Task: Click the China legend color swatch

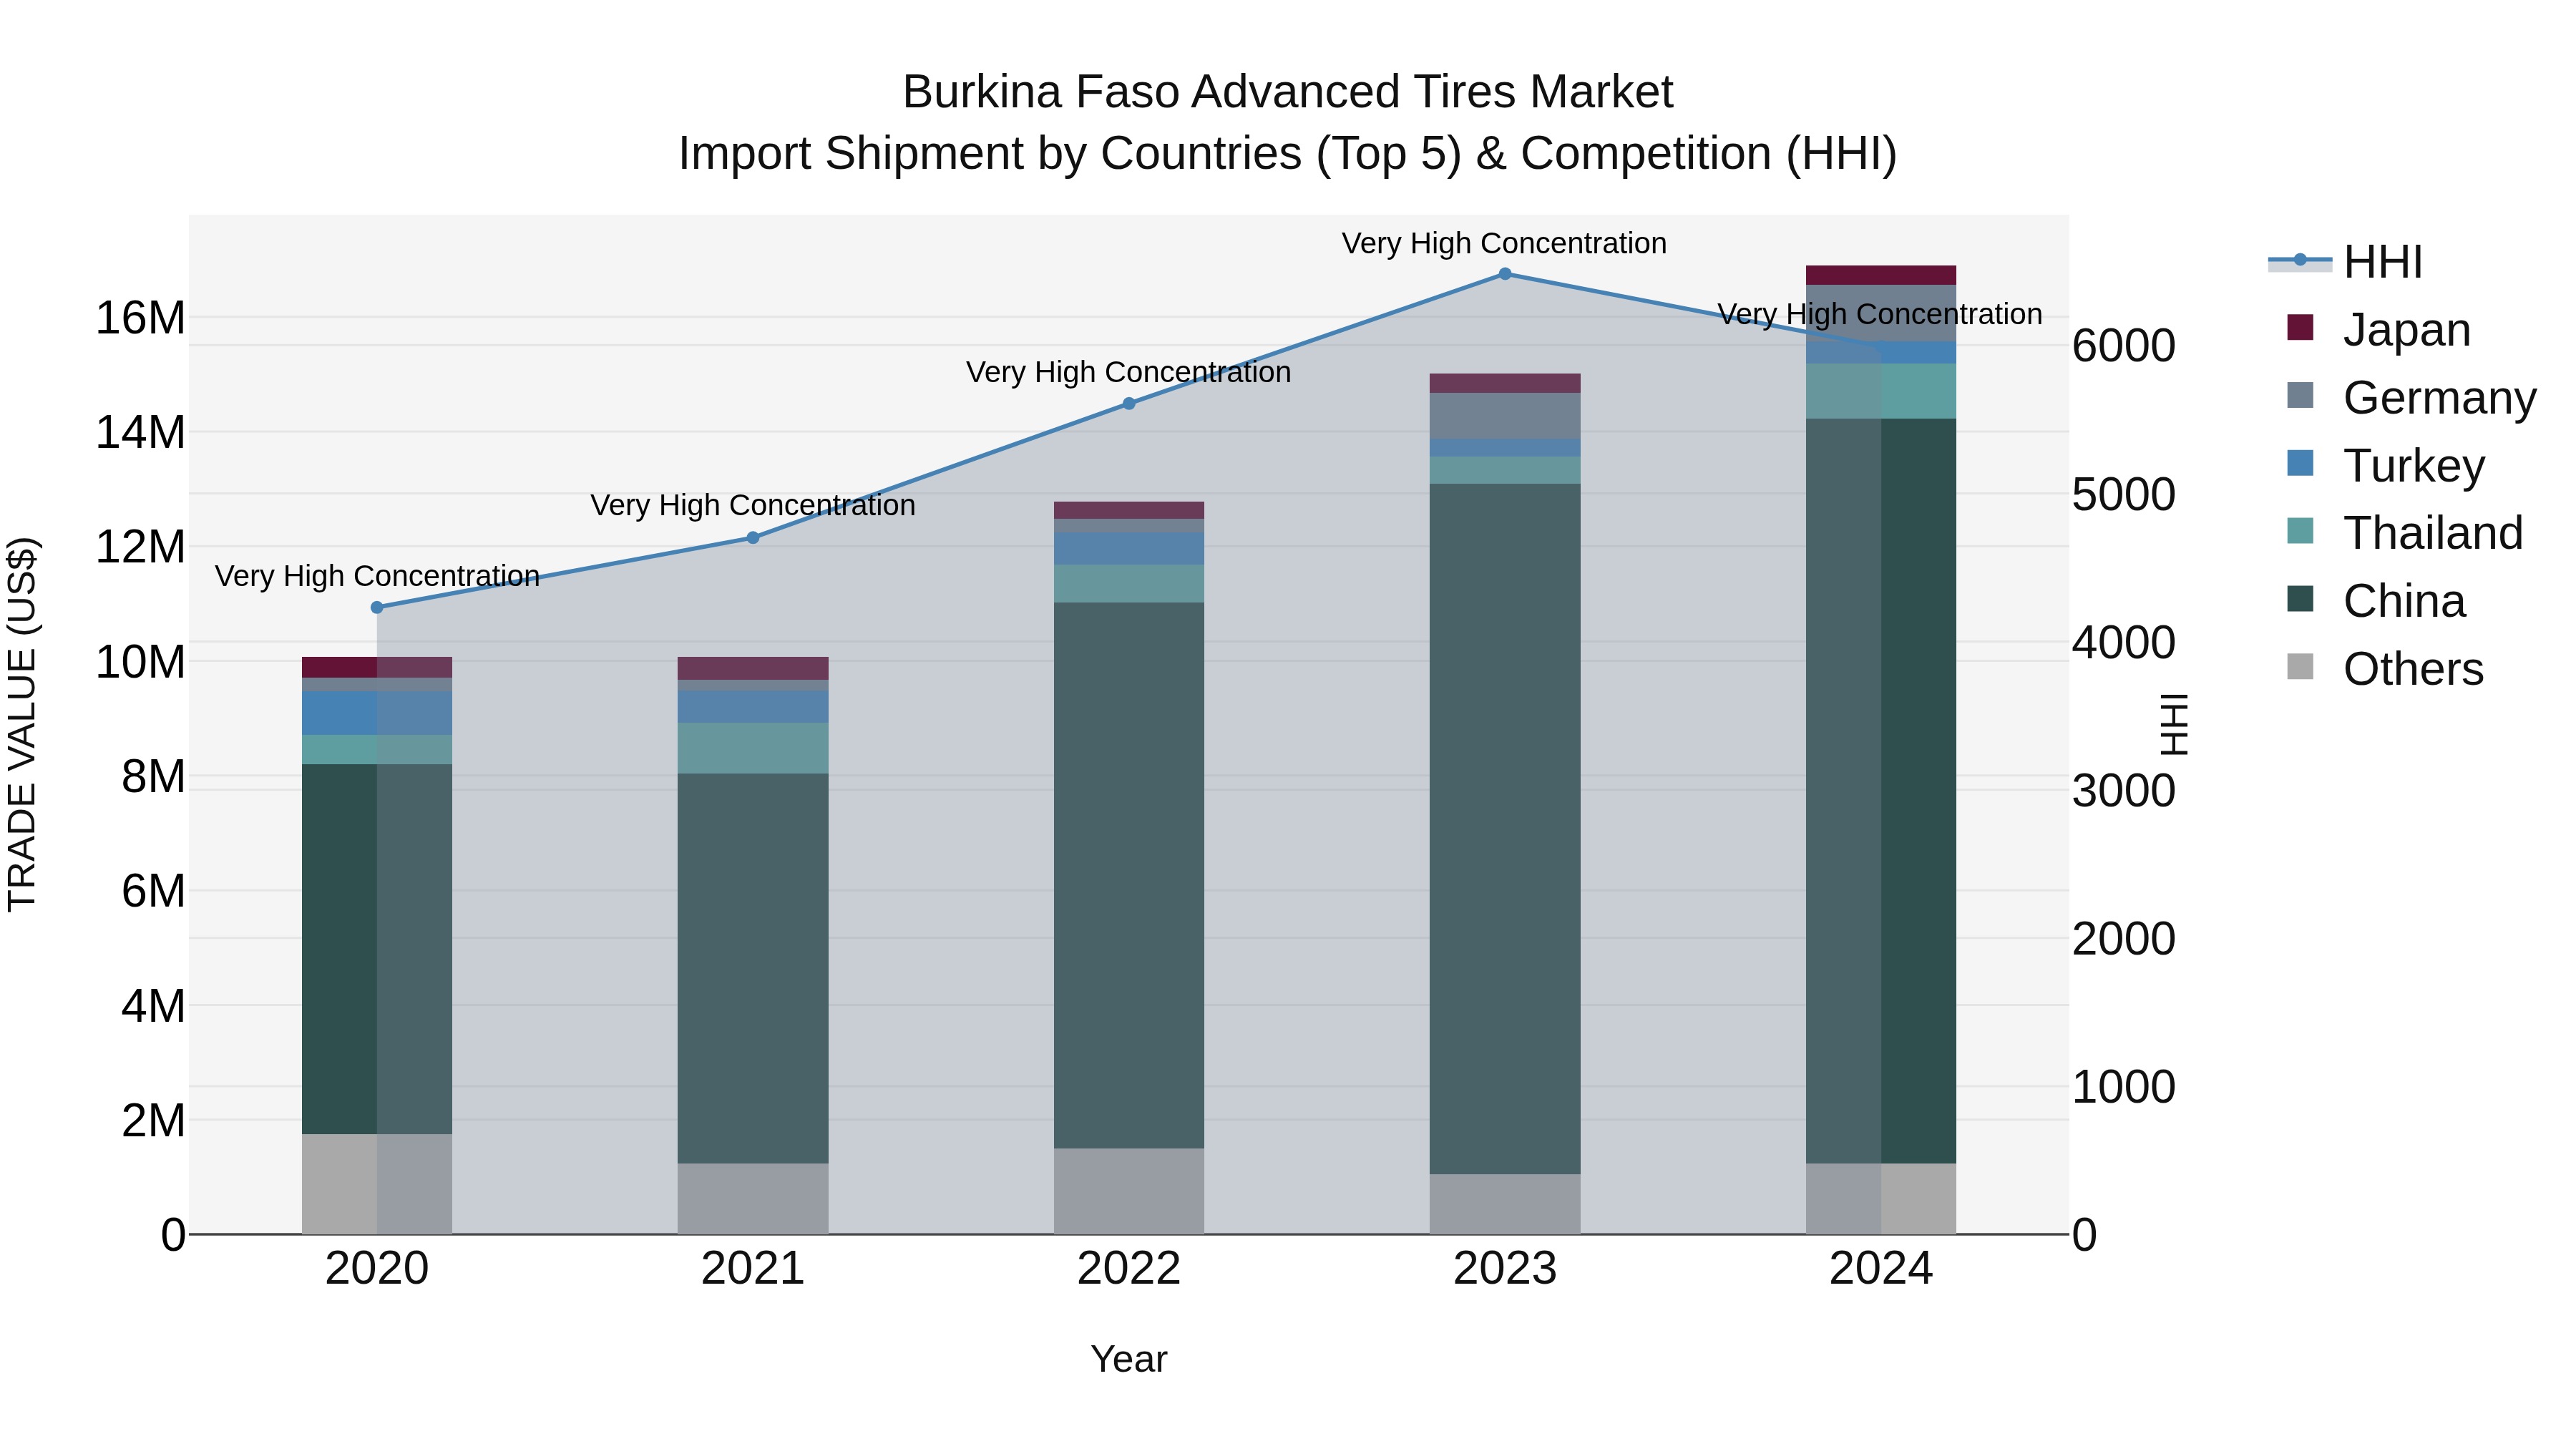Action: (x=2300, y=599)
